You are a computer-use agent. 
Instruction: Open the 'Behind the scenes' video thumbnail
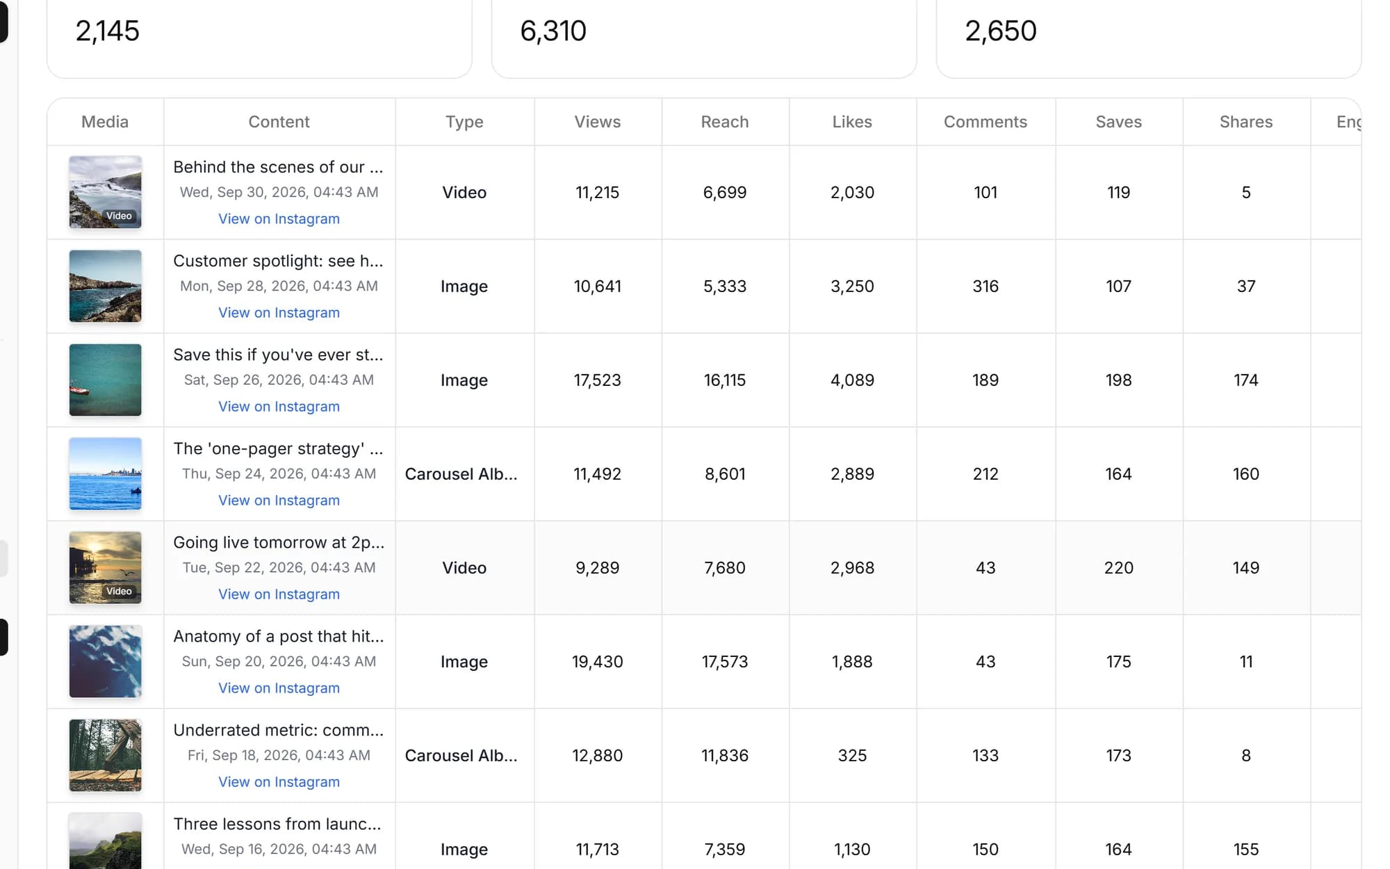coord(105,192)
